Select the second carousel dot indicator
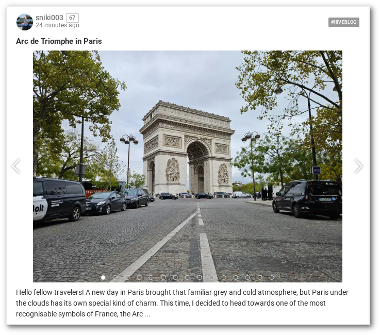380x335 pixels. point(115,278)
